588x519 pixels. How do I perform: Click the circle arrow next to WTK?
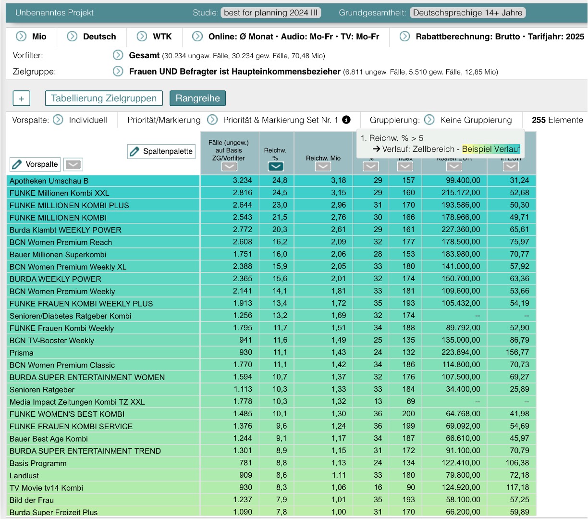(142, 37)
